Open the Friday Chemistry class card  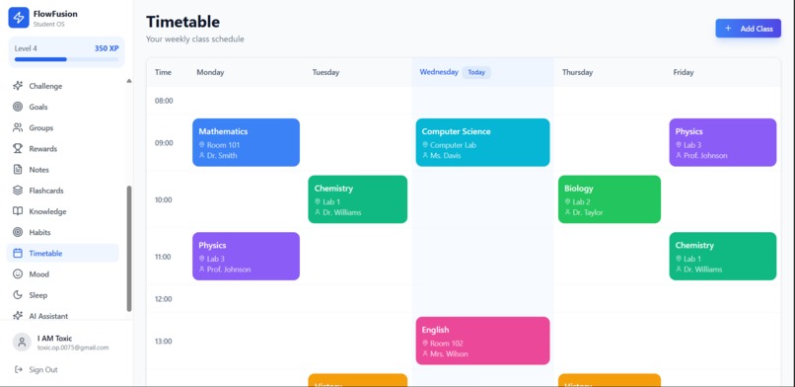(x=722, y=256)
